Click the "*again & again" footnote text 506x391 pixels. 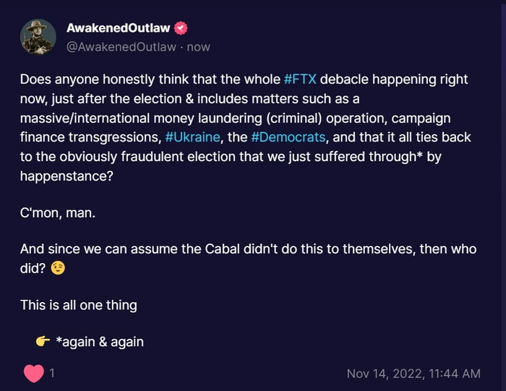tap(99, 342)
